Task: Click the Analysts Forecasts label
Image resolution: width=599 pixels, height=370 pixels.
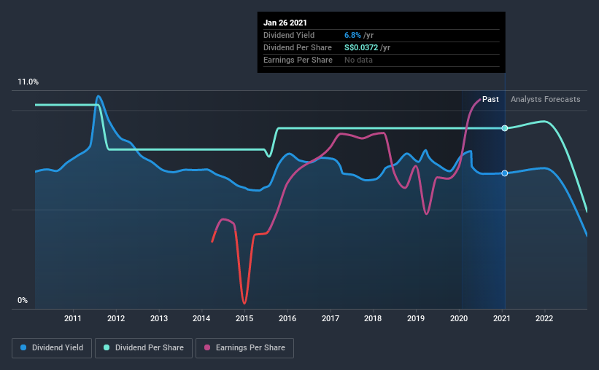Action: pyautogui.click(x=546, y=99)
